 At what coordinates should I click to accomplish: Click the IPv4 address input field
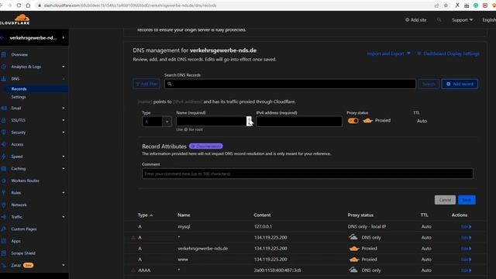[299, 121]
